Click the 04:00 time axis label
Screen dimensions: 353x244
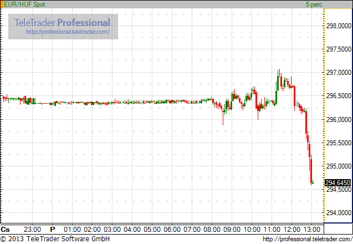(132, 230)
